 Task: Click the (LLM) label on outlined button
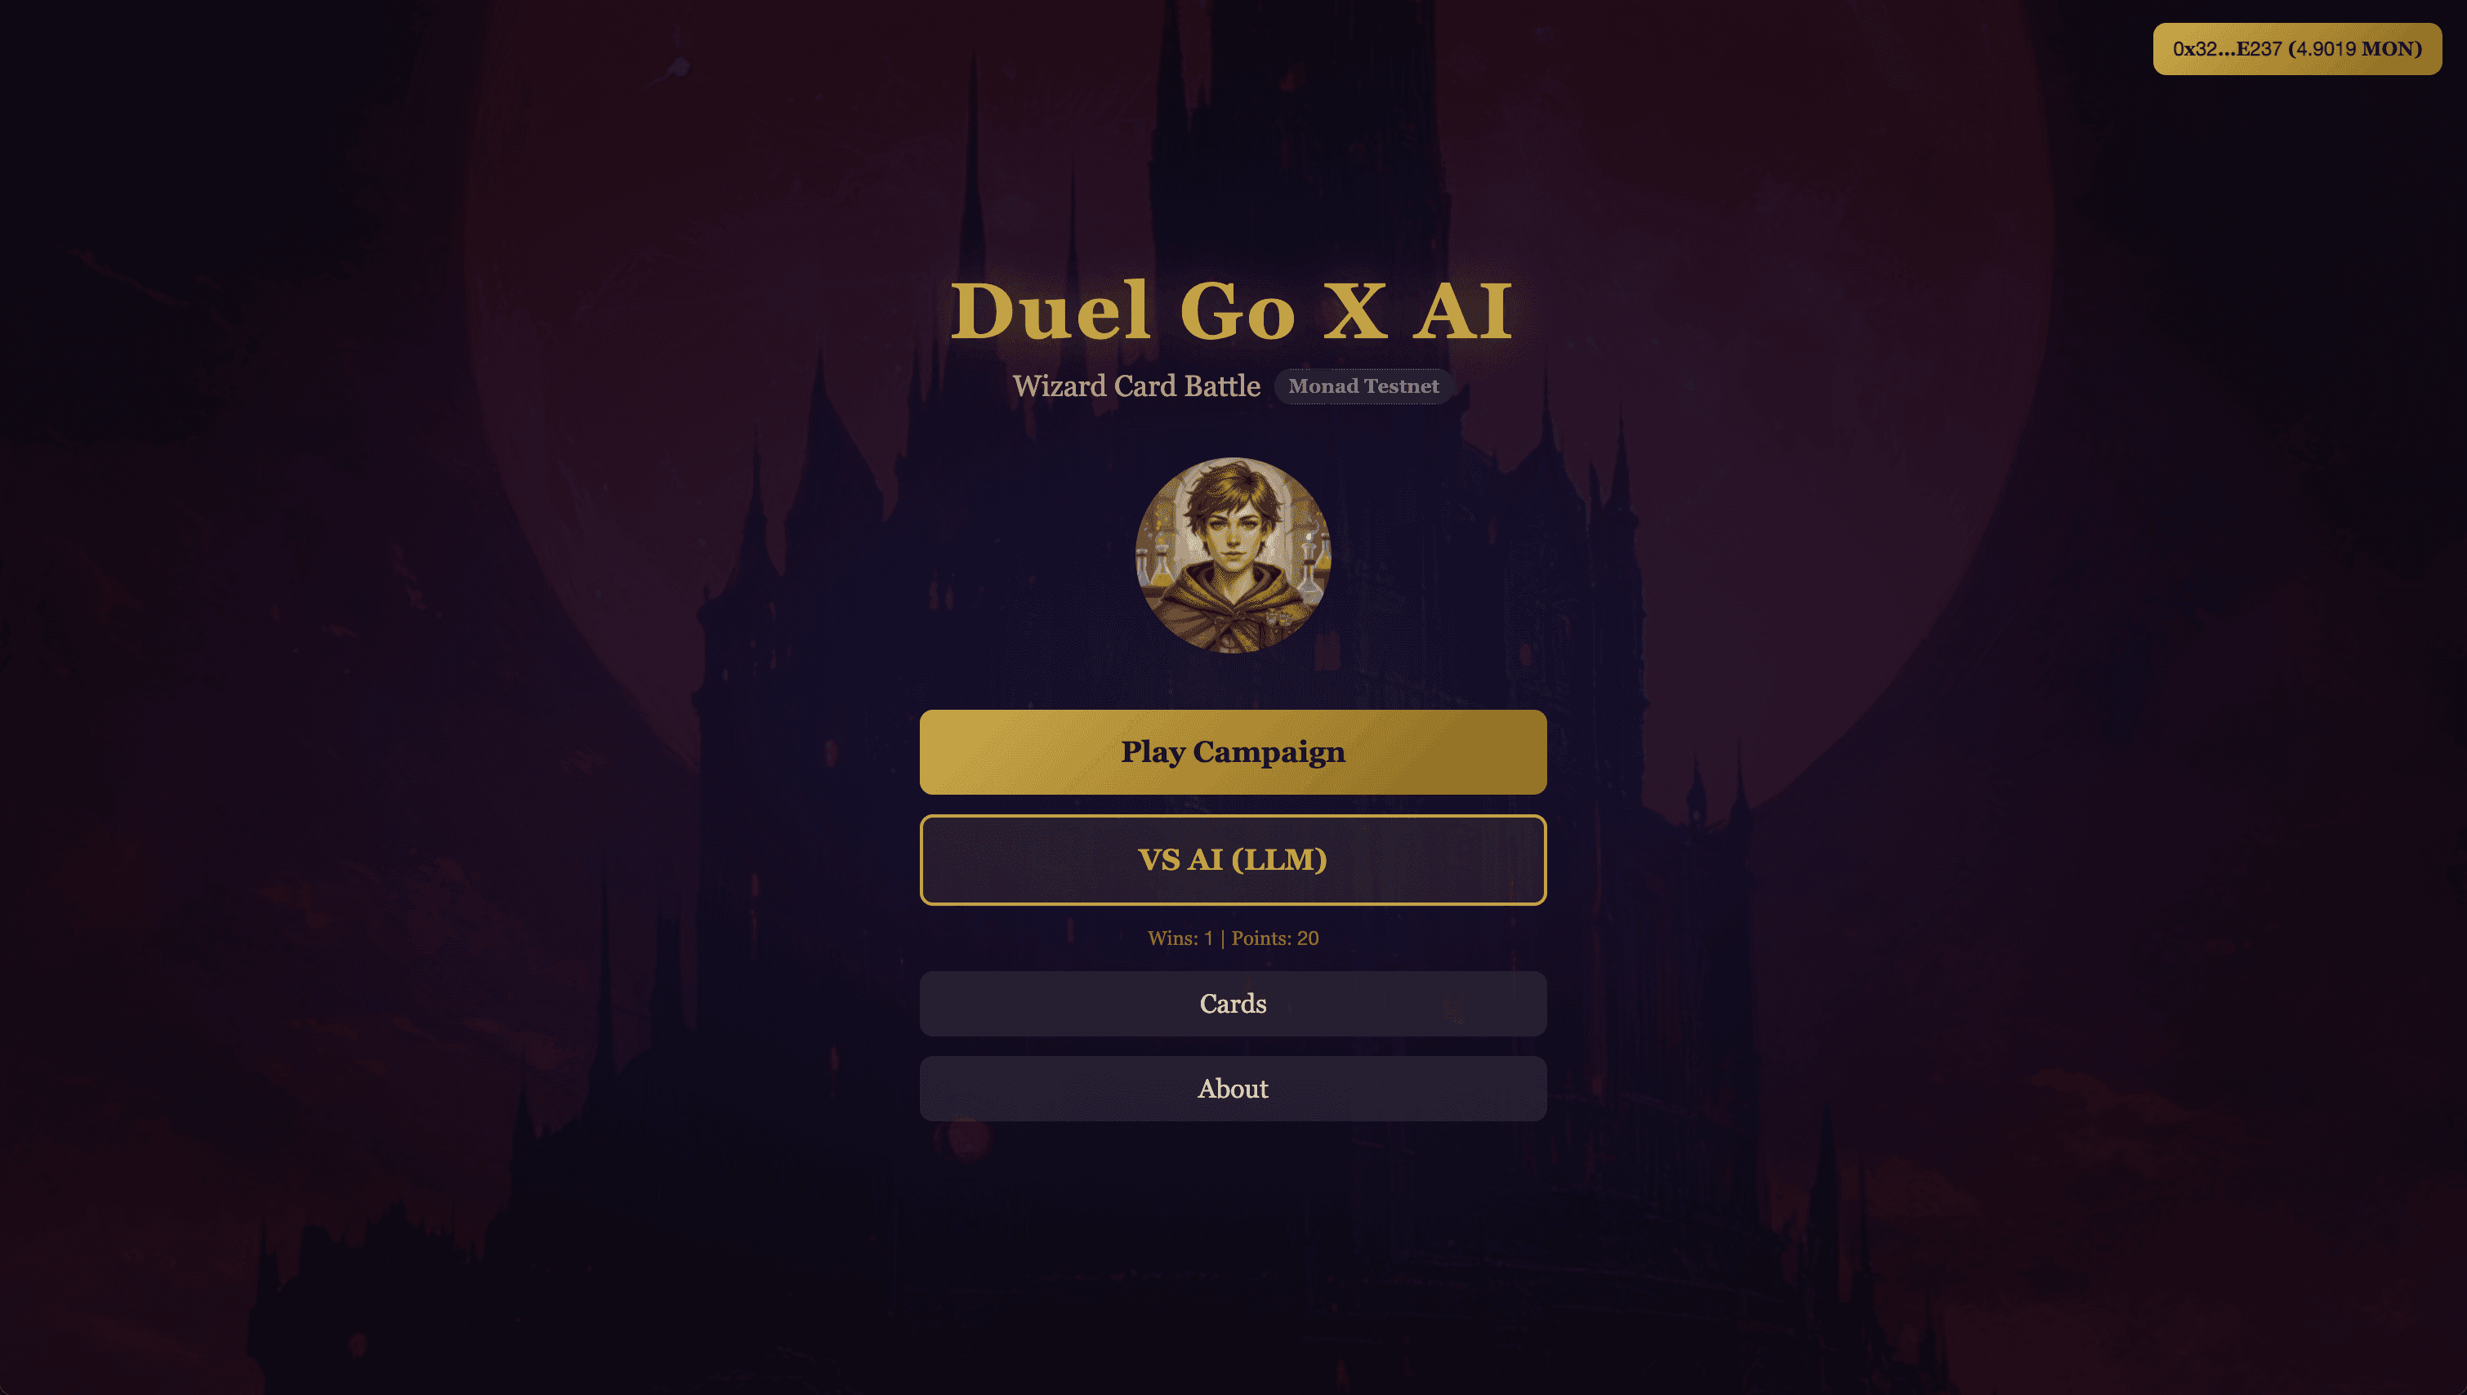[1279, 859]
